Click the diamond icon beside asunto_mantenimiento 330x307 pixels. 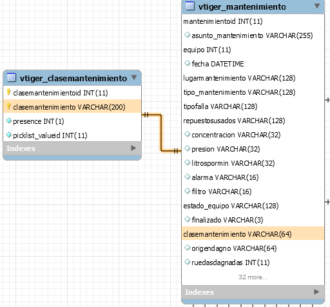(187, 35)
